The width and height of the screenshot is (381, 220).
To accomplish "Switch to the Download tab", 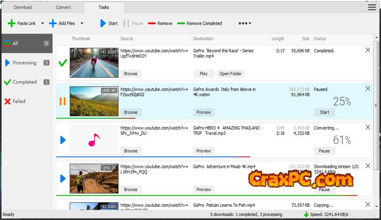I will [22, 7].
